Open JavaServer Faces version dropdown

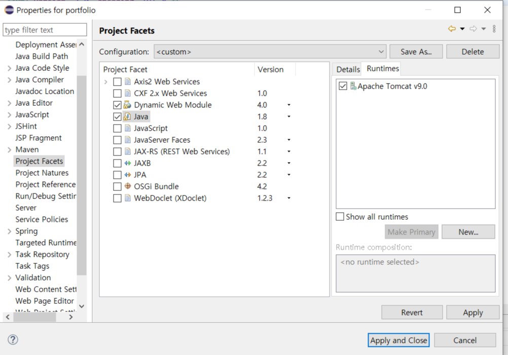click(x=288, y=140)
